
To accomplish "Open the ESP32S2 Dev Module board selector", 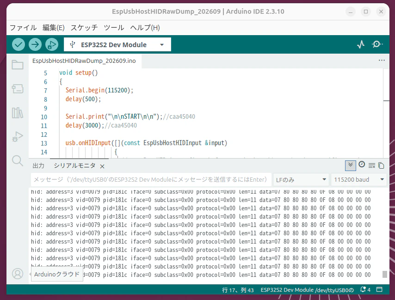I will tap(117, 44).
